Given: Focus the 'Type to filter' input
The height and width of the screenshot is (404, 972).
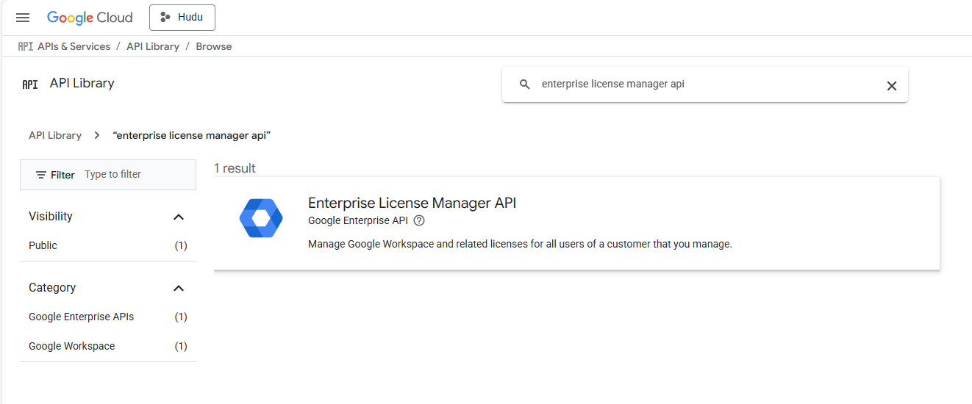Looking at the screenshot, I should tap(136, 174).
